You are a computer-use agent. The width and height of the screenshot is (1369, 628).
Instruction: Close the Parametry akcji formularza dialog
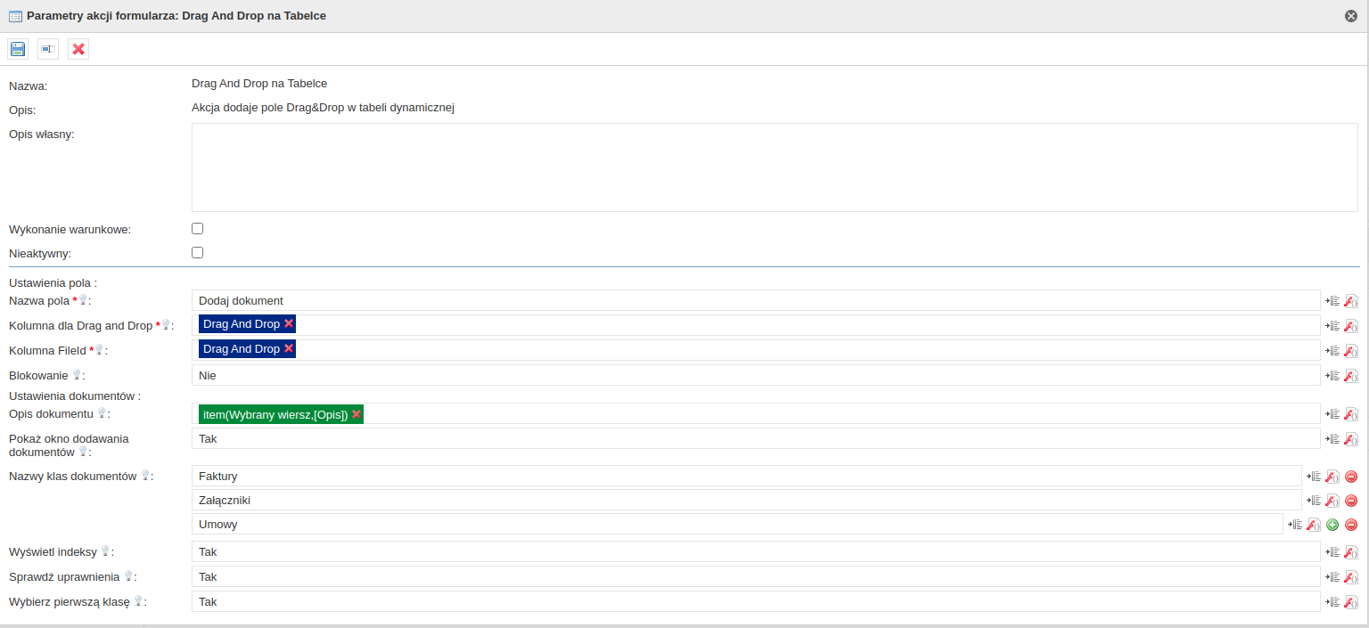point(1351,16)
